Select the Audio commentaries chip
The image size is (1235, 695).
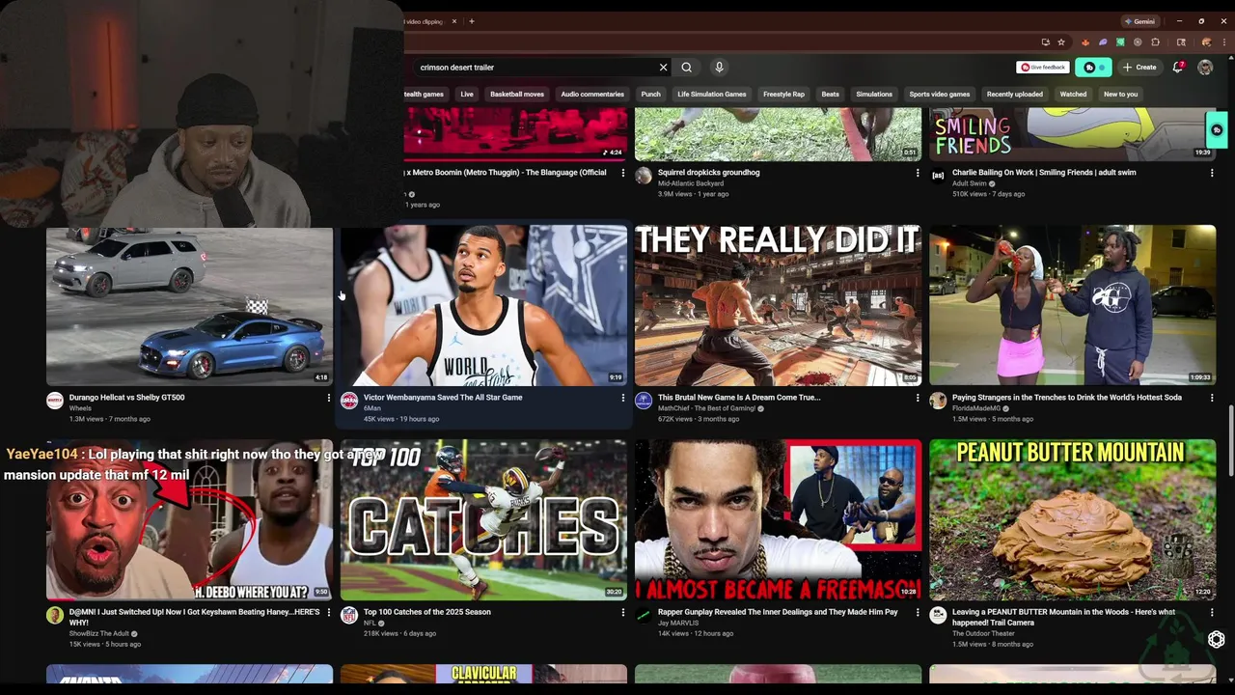[x=592, y=95]
